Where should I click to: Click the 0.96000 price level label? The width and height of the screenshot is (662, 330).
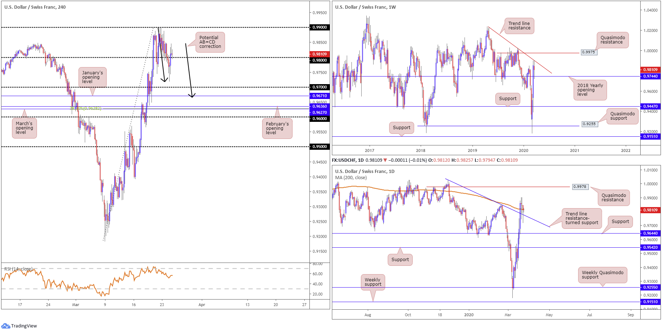[x=320, y=119]
